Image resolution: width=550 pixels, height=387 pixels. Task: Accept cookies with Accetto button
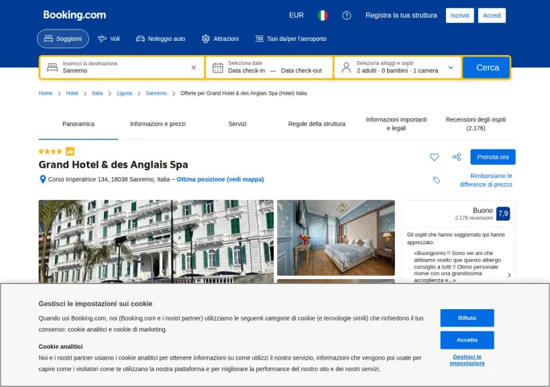tap(467, 340)
